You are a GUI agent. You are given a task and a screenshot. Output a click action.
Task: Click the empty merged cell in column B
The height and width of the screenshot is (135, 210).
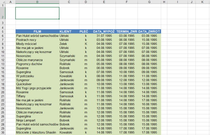click(37, 13)
